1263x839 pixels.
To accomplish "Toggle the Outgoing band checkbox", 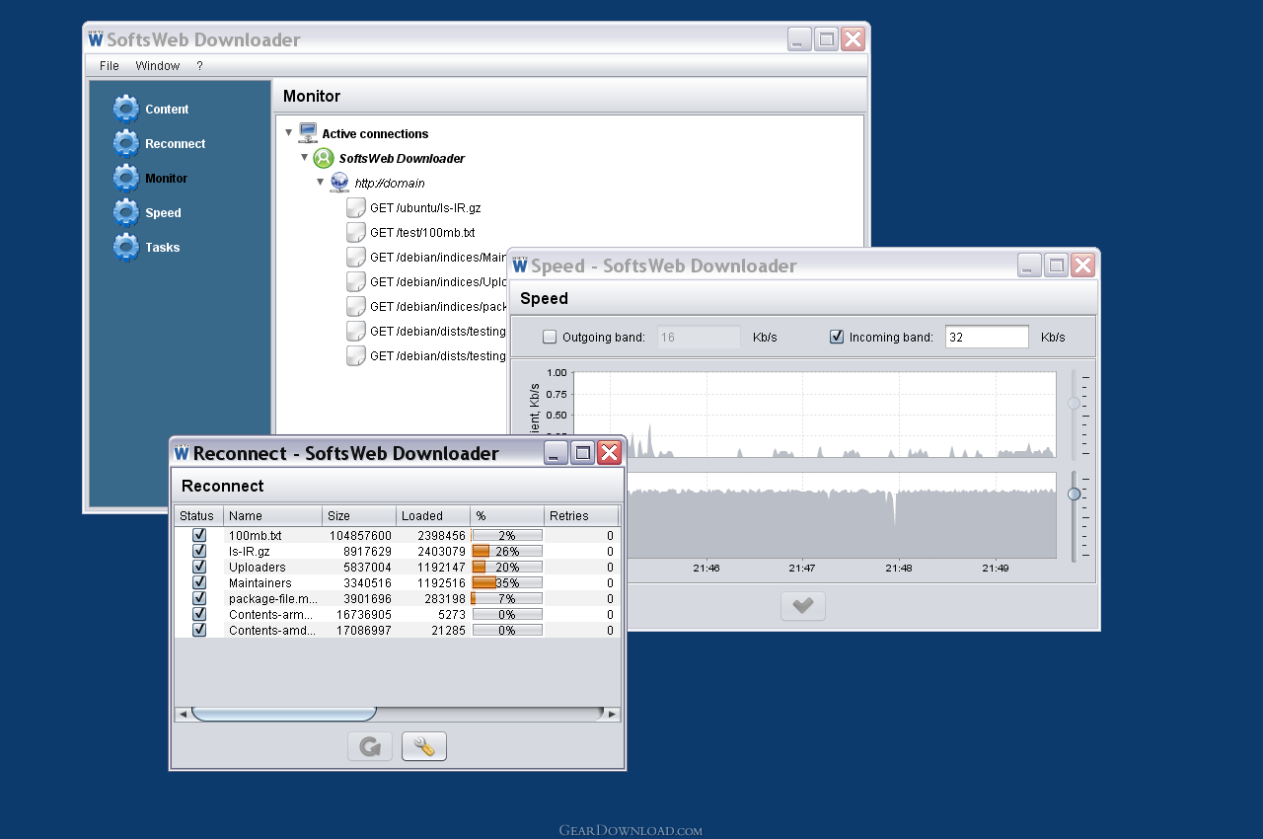I will (550, 337).
